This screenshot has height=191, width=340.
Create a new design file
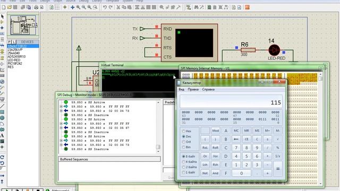[4, 7]
